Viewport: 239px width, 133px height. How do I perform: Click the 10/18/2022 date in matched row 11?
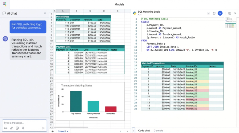178,100
